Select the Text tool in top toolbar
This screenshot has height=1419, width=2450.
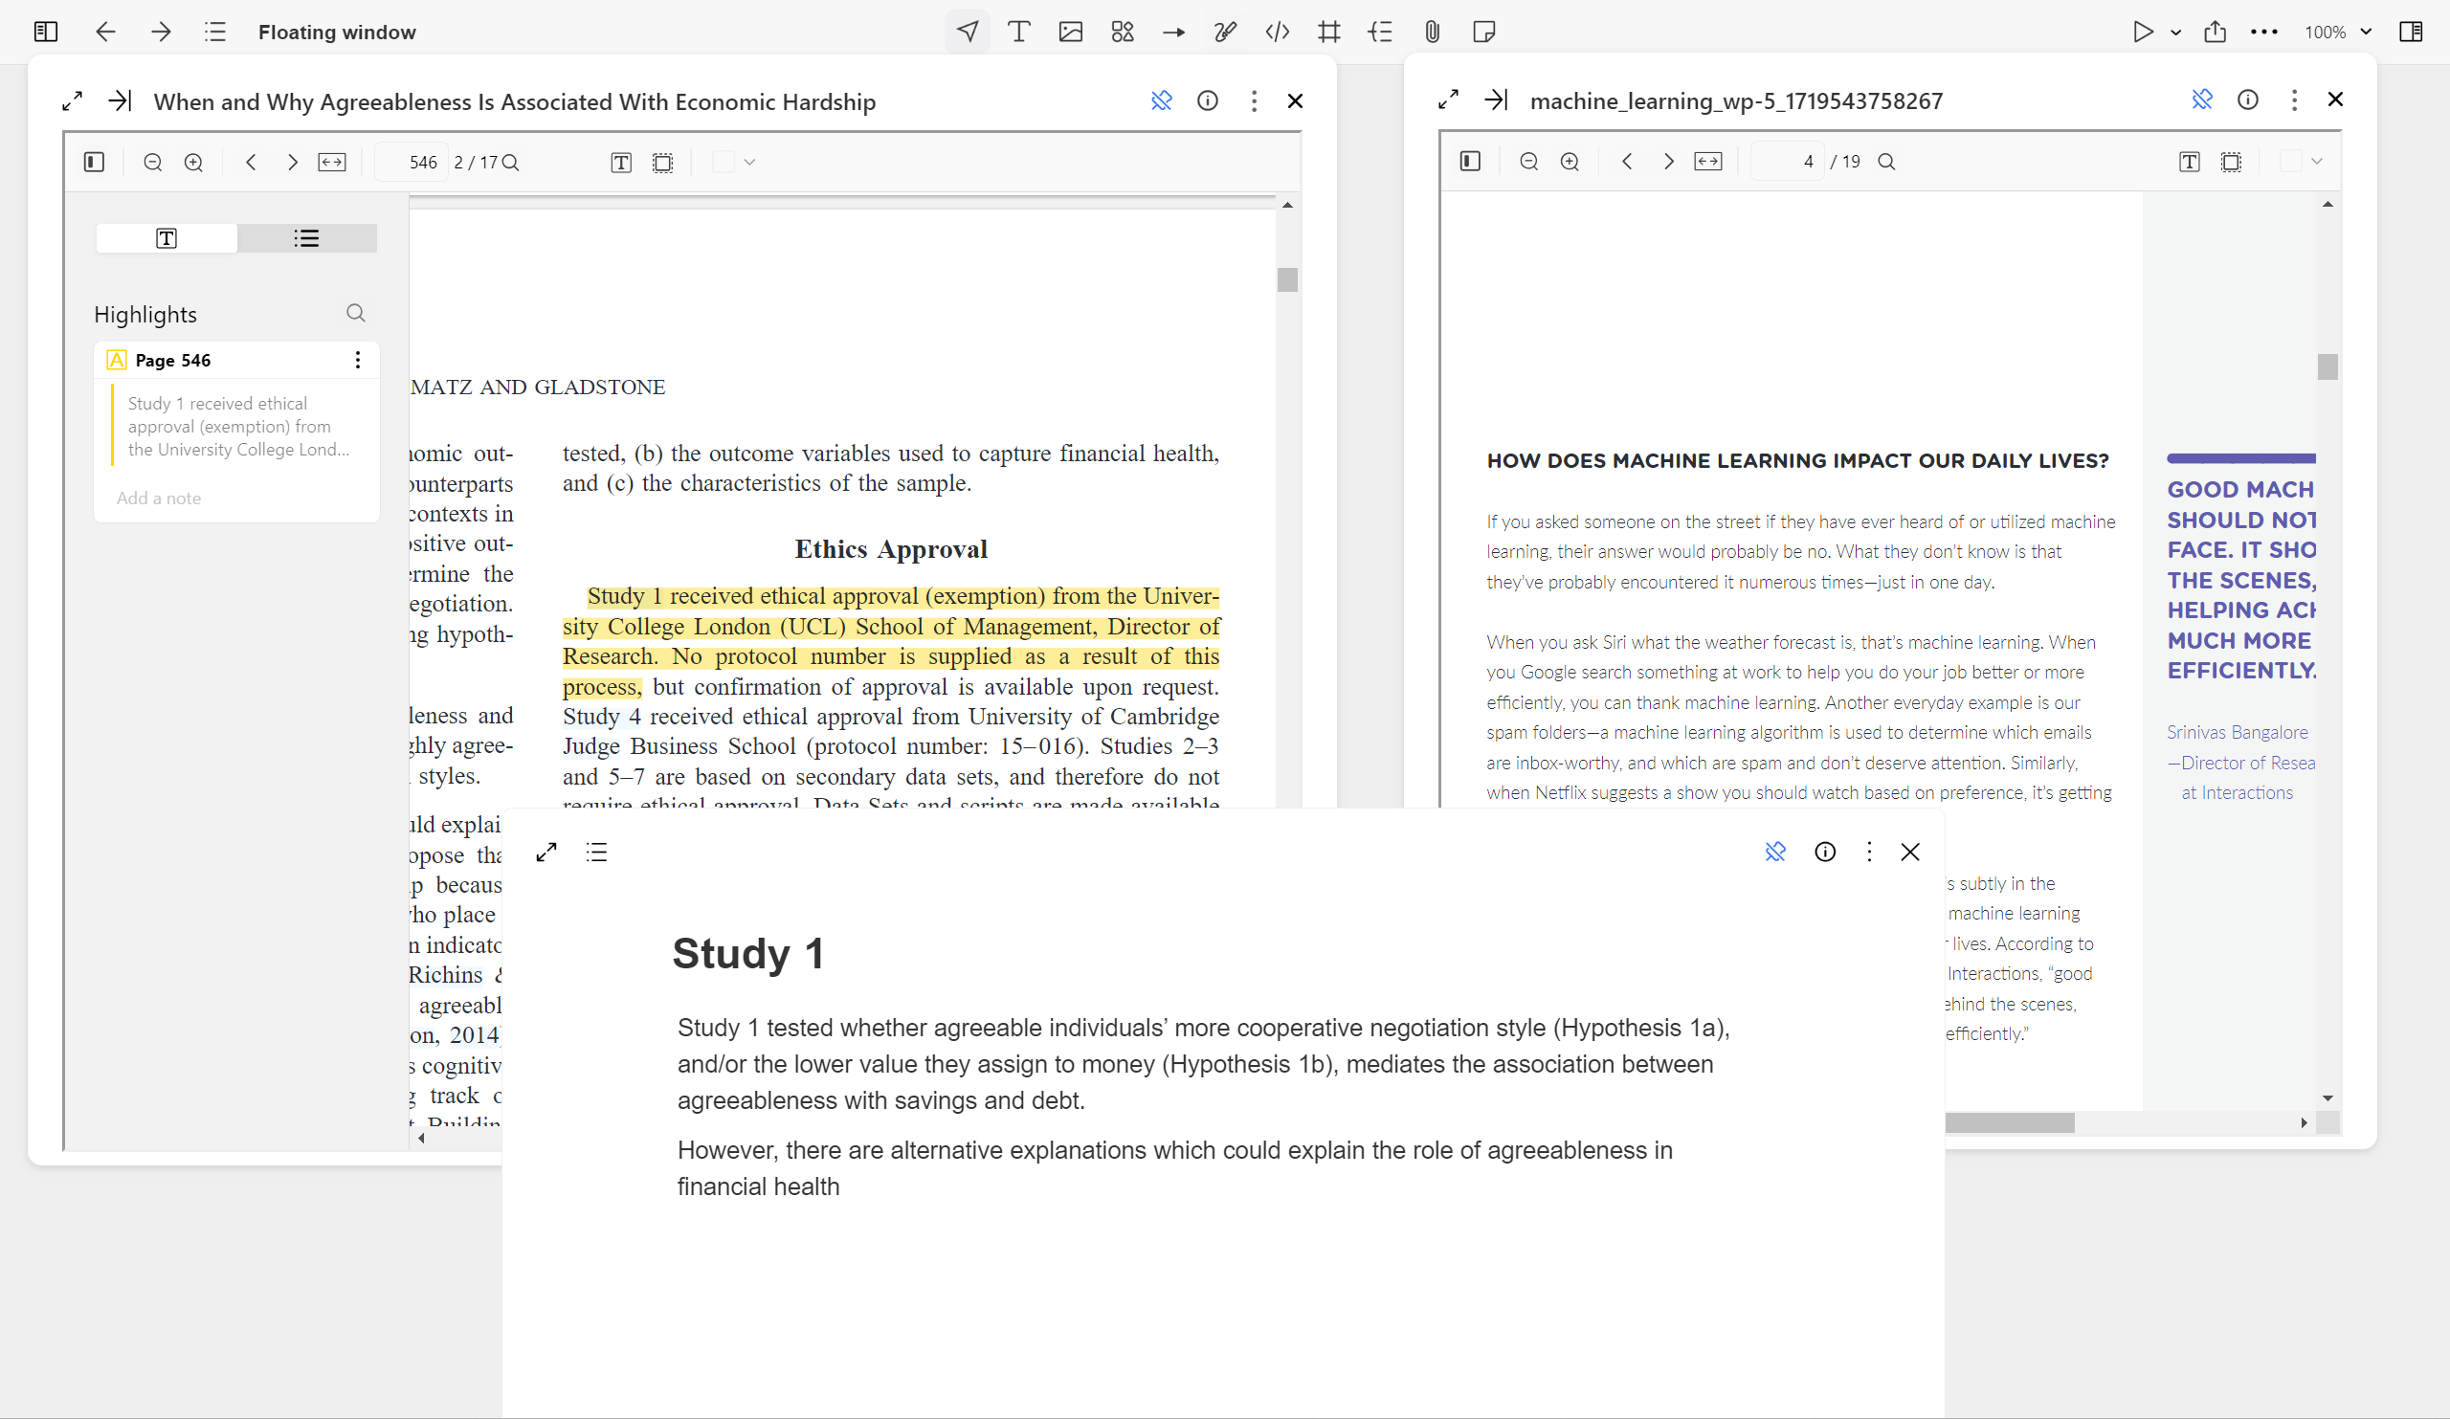1019,33
